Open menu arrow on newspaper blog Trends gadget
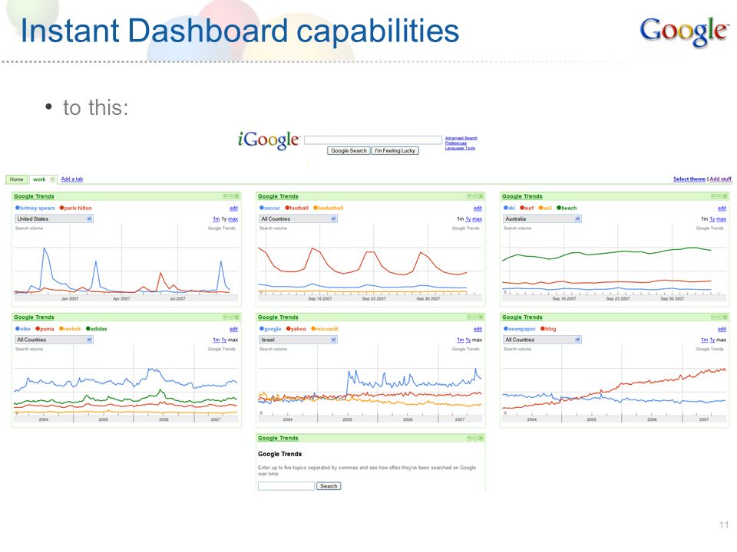This screenshot has width=737, height=552. [713, 317]
